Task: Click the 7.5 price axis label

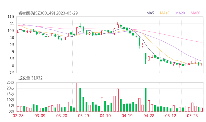Action: click(x=11, y=73)
